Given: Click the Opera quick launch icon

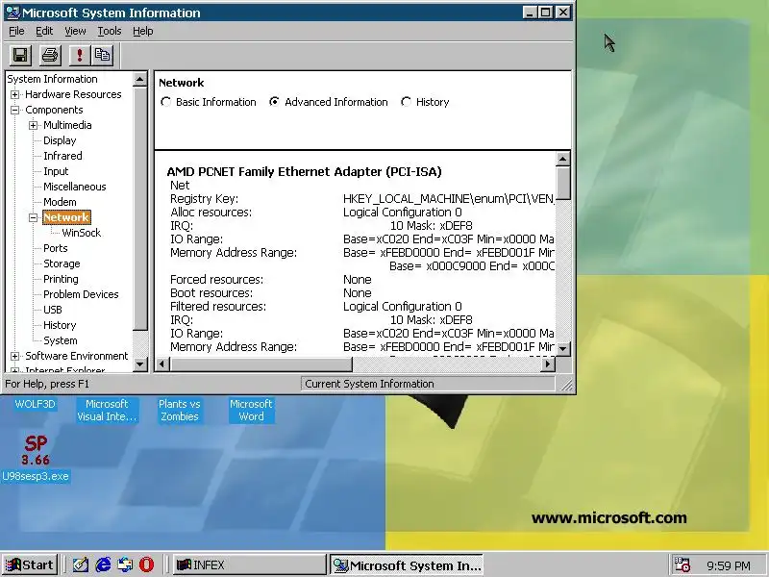Looking at the screenshot, I should 146,564.
